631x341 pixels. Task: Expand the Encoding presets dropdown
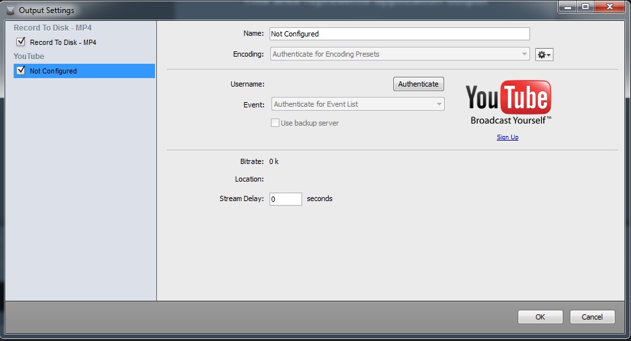(400, 54)
